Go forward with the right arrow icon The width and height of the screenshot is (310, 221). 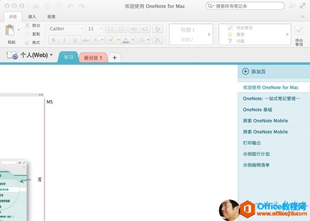tap(59, 6)
